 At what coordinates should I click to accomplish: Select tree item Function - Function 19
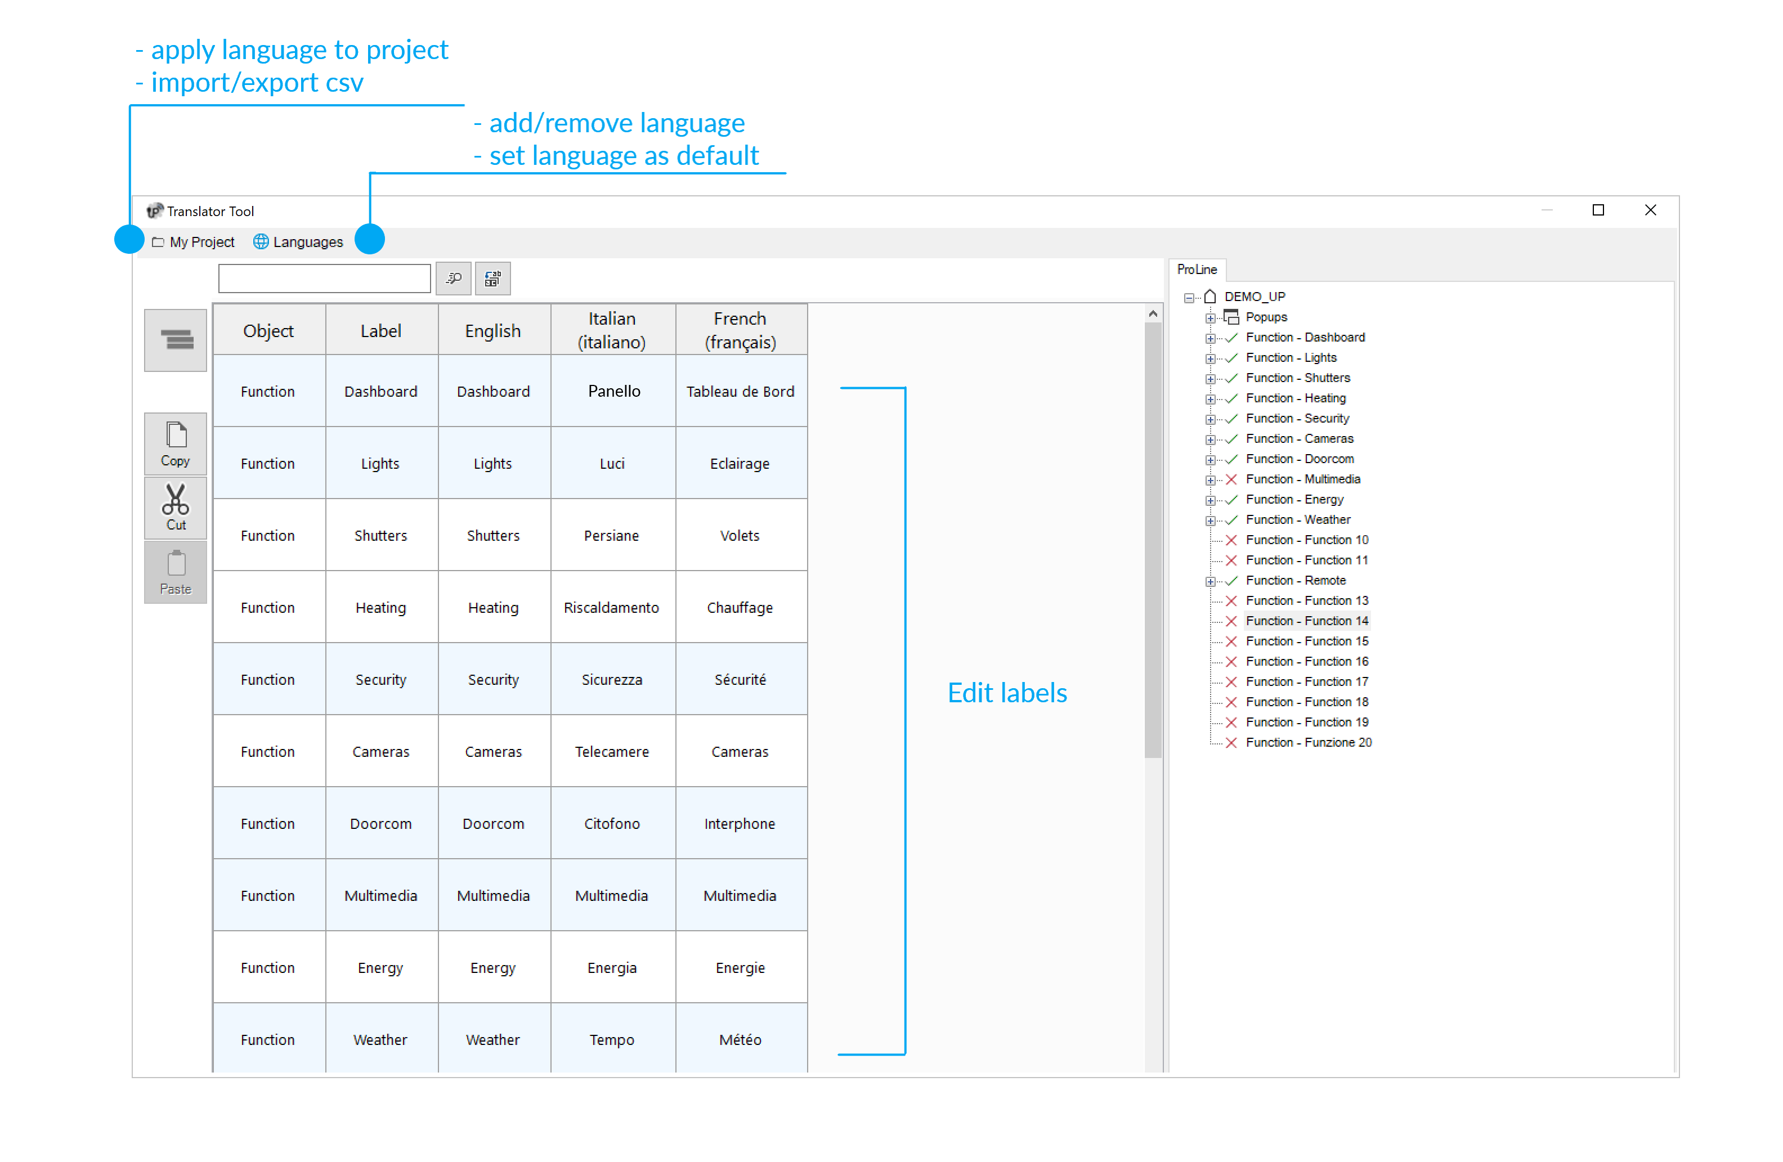point(1306,721)
